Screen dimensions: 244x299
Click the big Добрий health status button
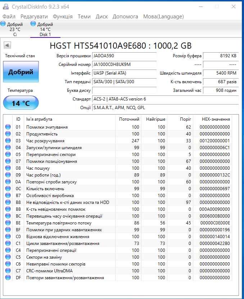coord(21,72)
